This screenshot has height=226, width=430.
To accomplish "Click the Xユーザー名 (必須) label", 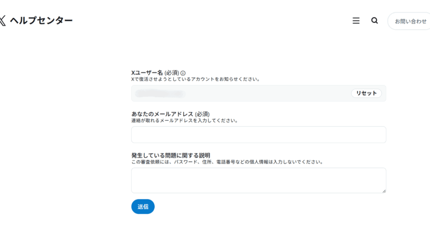I will click(155, 73).
